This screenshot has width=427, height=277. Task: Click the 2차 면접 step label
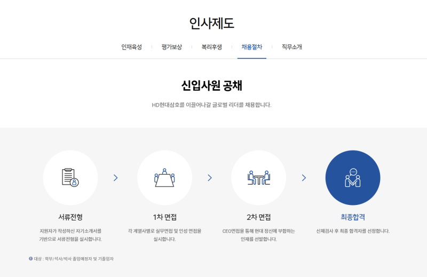(259, 217)
